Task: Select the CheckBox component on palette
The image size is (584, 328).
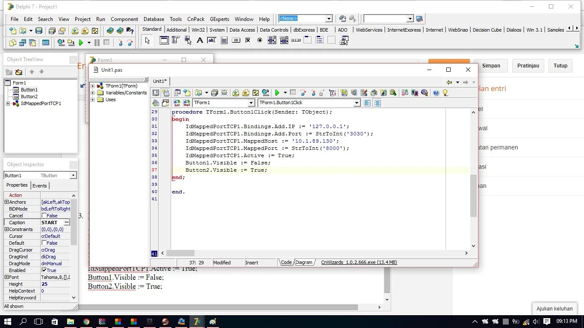Action: coord(248,41)
